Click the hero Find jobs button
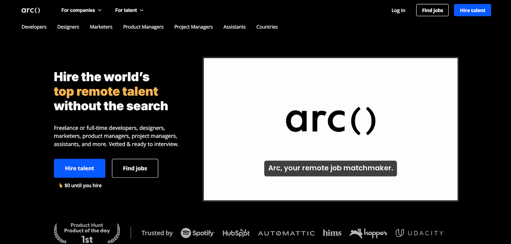Screen dimensions: 511x244 tap(135, 168)
